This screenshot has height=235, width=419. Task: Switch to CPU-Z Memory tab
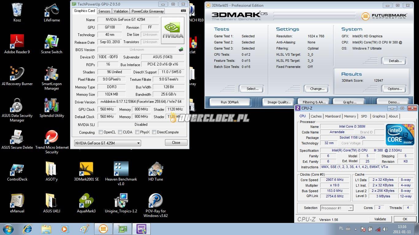tap(350, 116)
